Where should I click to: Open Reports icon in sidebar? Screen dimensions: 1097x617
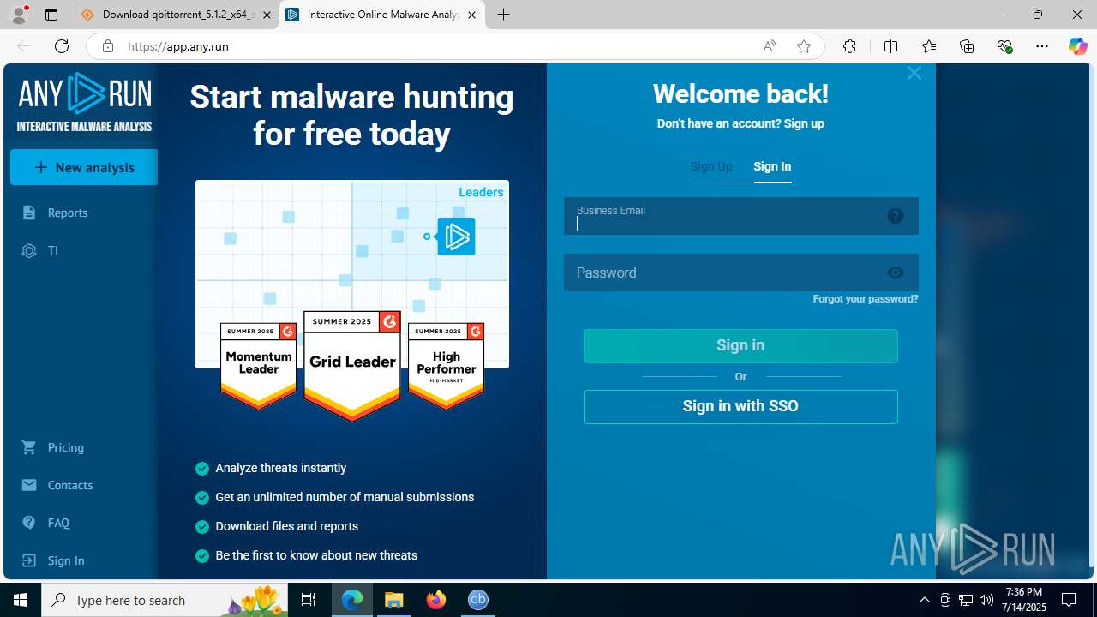coord(29,213)
